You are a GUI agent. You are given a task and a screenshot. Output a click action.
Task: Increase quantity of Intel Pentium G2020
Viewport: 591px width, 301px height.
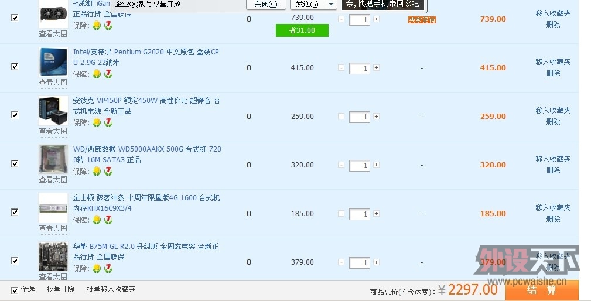click(x=376, y=68)
